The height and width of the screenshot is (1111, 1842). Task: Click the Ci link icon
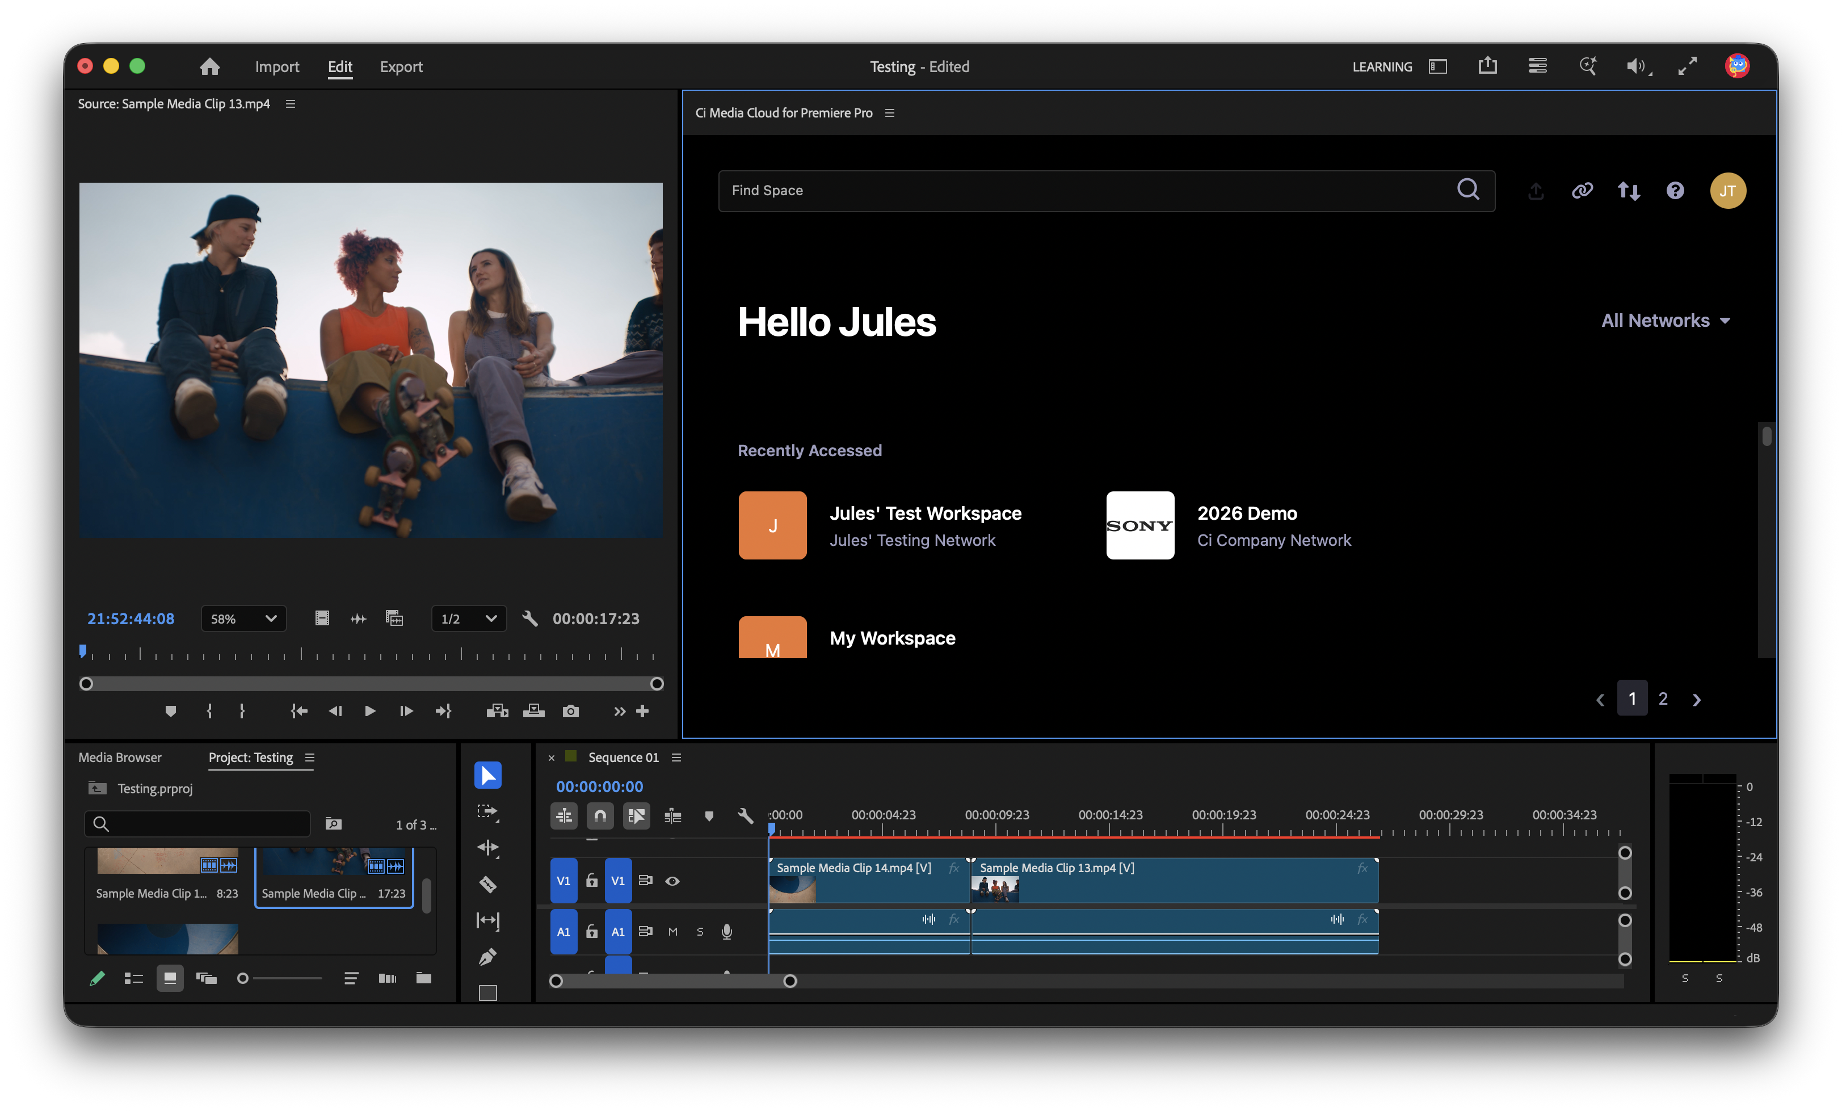pyautogui.click(x=1582, y=191)
